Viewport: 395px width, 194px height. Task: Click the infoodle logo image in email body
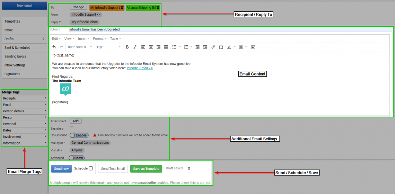point(65,89)
